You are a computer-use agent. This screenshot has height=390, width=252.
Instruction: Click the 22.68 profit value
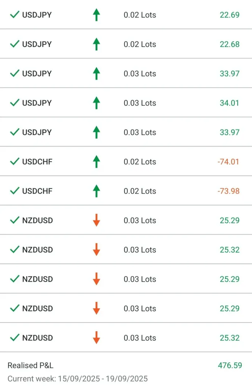230,44
